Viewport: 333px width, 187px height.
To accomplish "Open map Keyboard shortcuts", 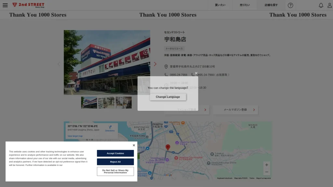I will coord(224,178).
